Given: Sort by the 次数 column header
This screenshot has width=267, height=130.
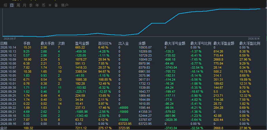Looking at the screenshot, I should point(61,44).
